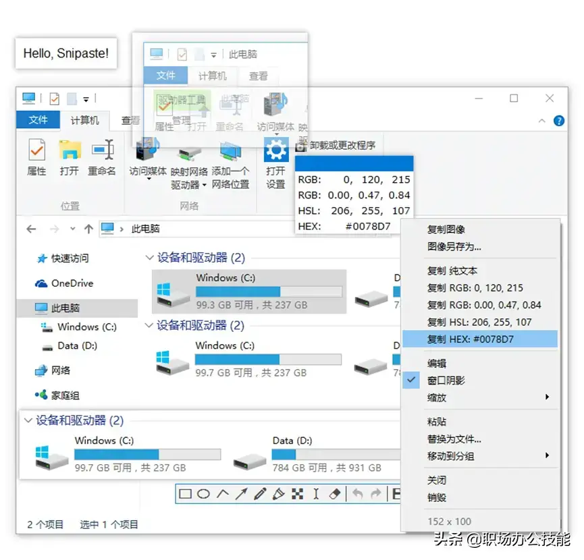Select the Mosaic blur tool
584x560 pixels.
(296, 494)
